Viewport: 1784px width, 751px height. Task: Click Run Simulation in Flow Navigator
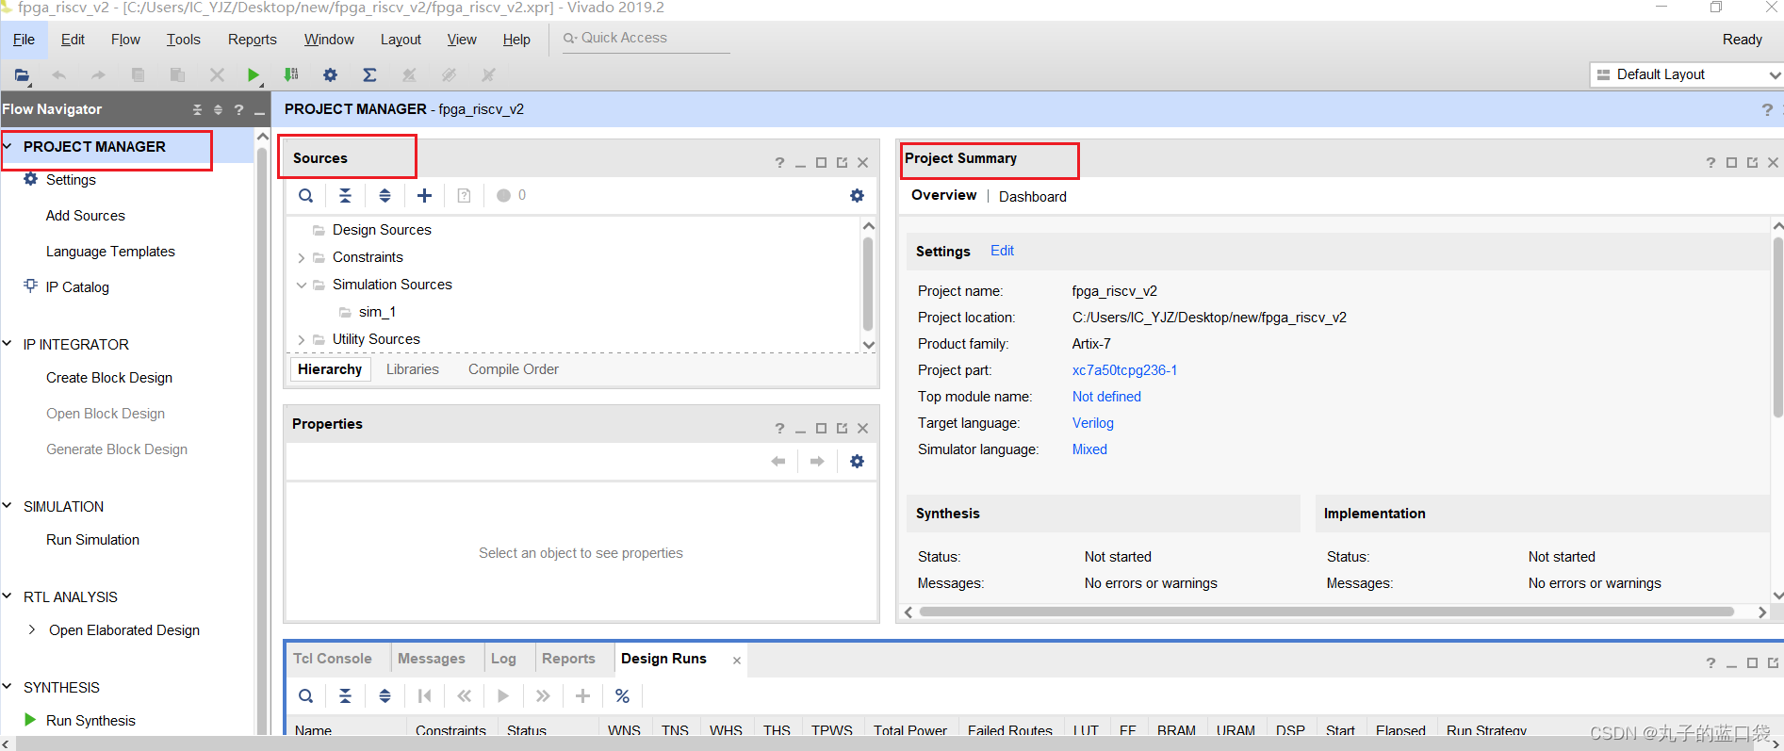(92, 539)
